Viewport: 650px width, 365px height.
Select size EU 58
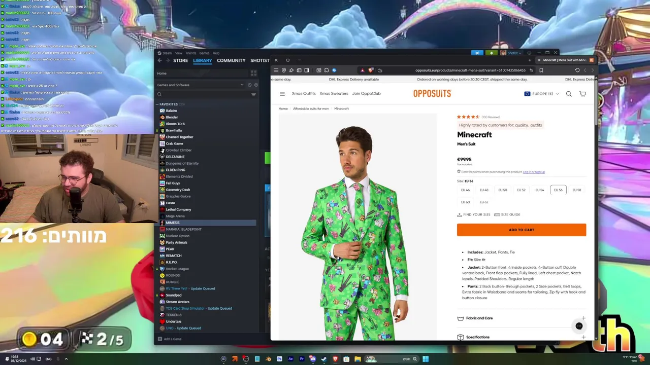click(577, 190)
